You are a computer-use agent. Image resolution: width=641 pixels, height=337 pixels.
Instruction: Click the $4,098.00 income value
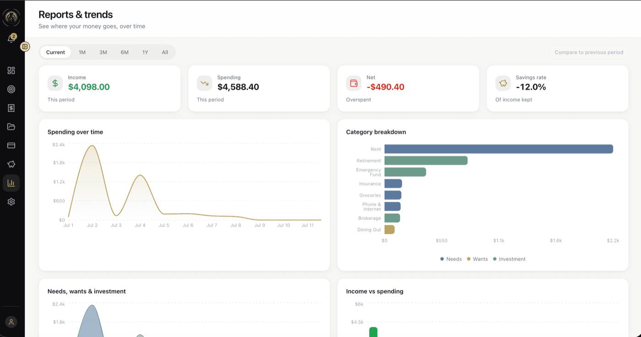point(89,87)
